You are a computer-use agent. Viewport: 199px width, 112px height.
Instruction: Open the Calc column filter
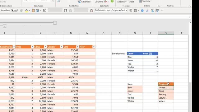77,47
